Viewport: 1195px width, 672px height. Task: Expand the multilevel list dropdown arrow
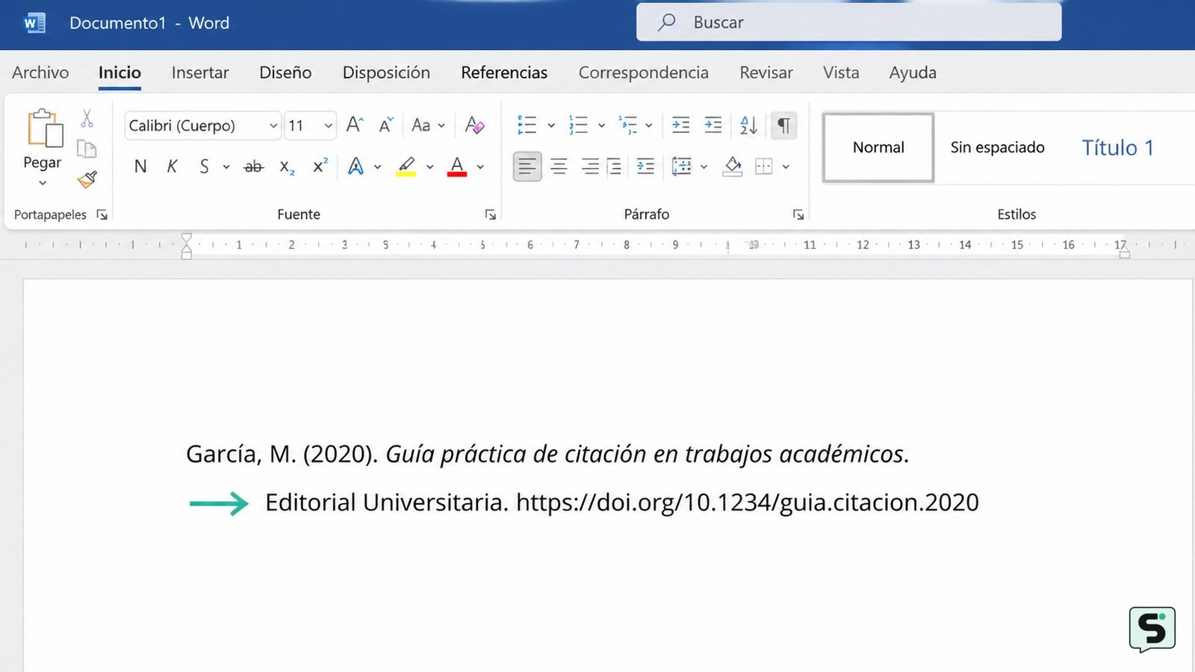pos(648,125)
